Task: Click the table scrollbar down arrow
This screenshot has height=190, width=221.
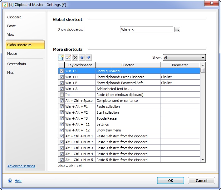Action: pos(203,159)
